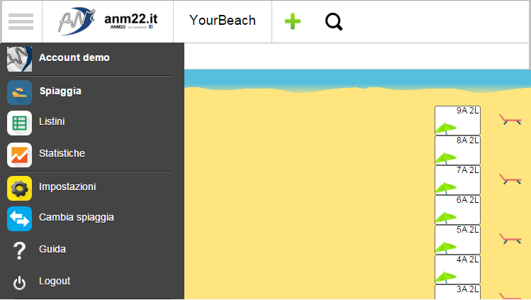Select umbrella spot 5A 2L
This screenshot has height=300, width=531.
tap(457, 240)
